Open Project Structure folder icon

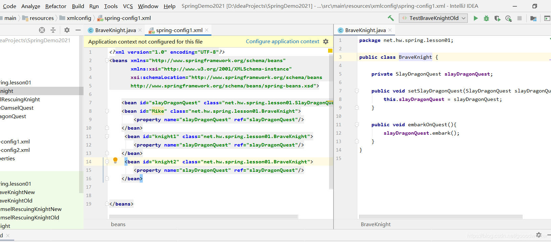tap(533, 18)
